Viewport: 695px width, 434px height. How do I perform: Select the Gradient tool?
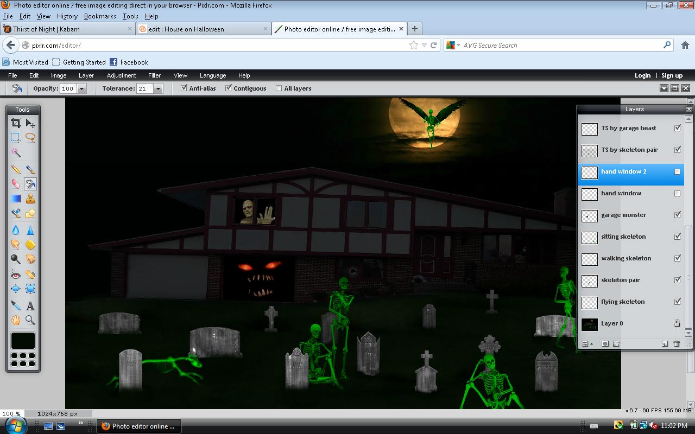point(16,199)
